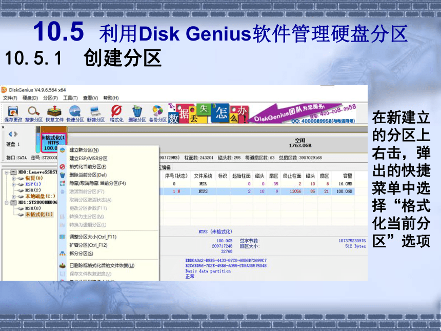
Task: Select 未格式化(1) partition in tree
Action: (x=39, y=215)
